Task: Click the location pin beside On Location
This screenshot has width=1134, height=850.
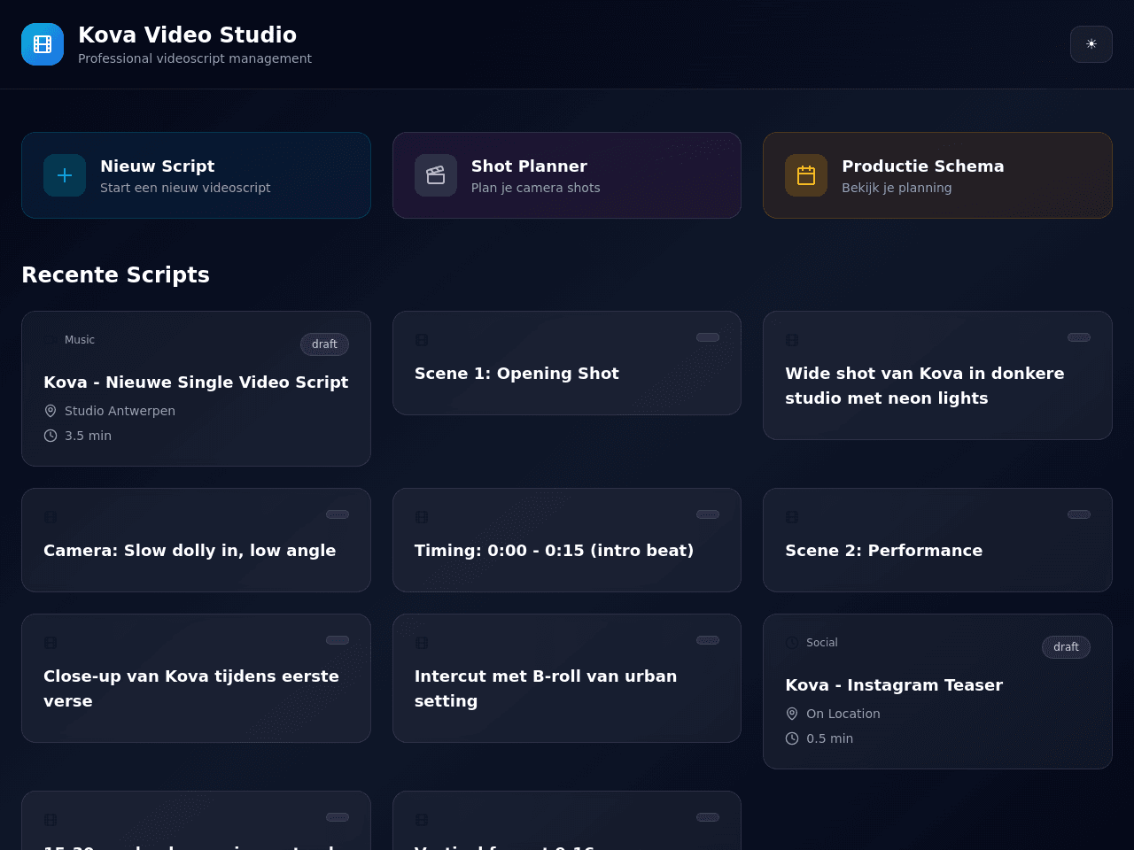Action: pyautogui.click(x=792, y=714)
